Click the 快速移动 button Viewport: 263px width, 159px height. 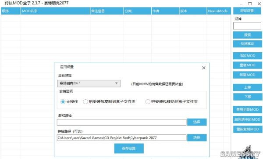coord(247,43)
